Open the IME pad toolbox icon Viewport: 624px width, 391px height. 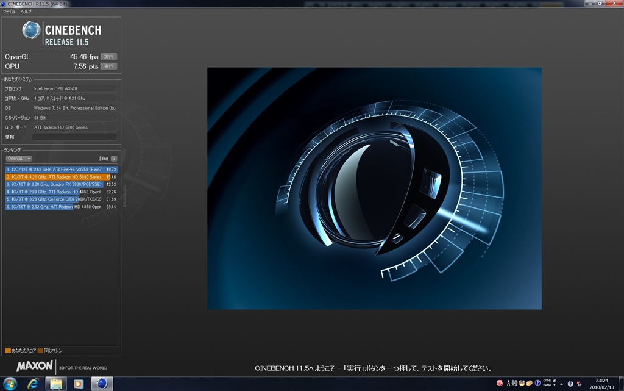tap(522, 383)
